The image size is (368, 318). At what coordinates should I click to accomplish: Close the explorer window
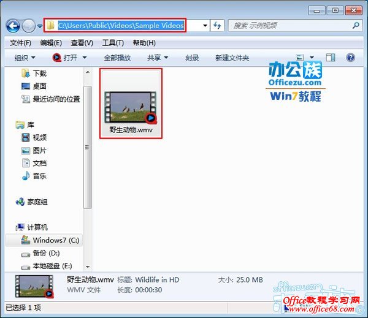pos(354,10)
